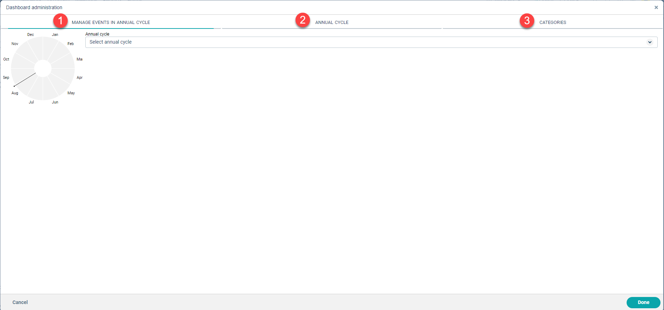Image resolution: width=664 pixels, height=310 pixels.
Task: Select the Jun label on the wheel
Action: click(55, 102)
